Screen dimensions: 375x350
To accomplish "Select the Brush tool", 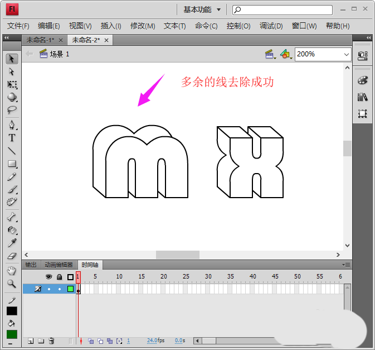I will pos(12,189).
